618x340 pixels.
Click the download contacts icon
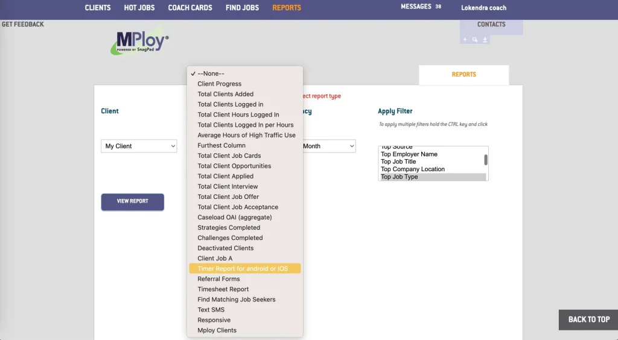(485, 40)
